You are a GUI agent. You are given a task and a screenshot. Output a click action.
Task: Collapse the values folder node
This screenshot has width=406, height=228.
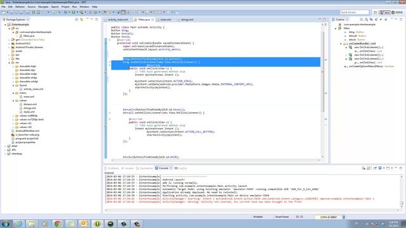(x=13, y=101)
